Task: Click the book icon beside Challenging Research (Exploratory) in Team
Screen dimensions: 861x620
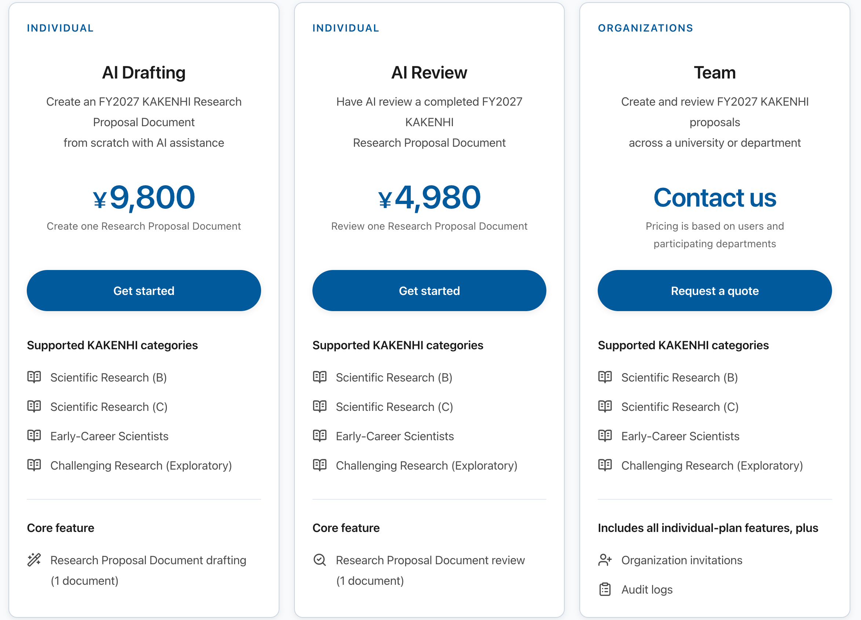Action: 605,465
